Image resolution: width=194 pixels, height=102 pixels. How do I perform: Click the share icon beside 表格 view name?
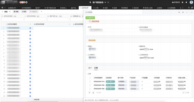point(10,12)
